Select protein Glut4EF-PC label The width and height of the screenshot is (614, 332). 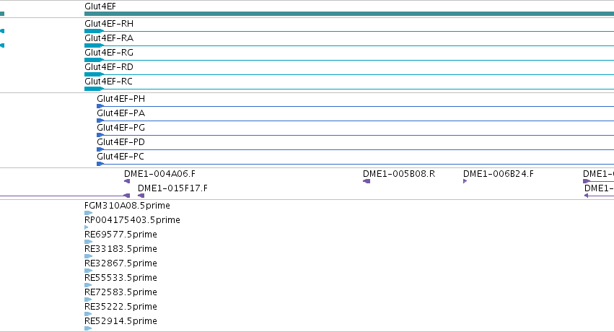(x=120, y=157)
